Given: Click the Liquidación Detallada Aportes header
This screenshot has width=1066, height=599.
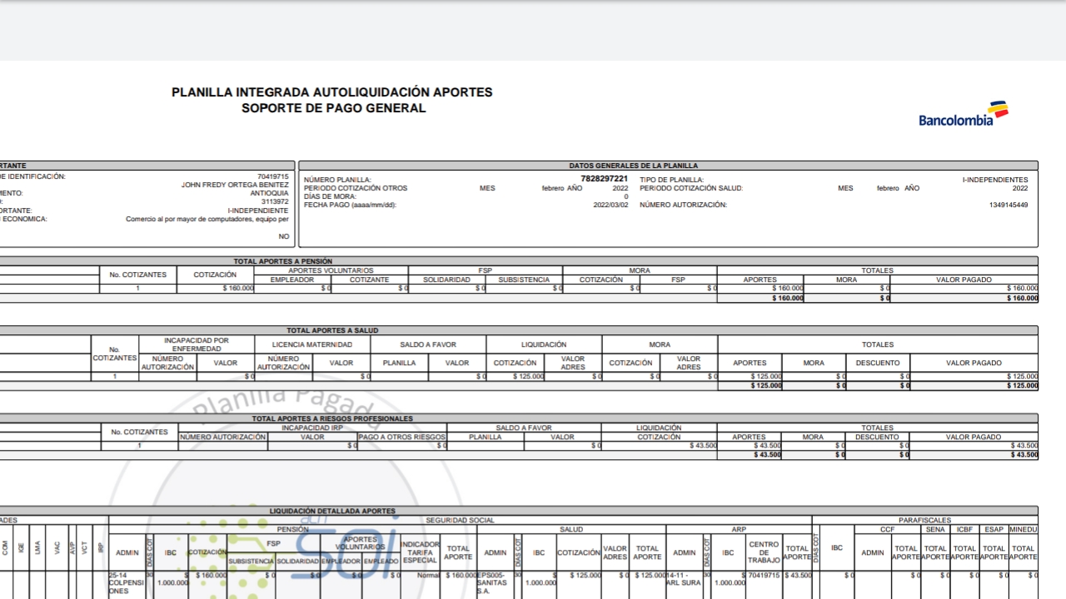Looking at the screenshot, I should (x=332, y=511).
